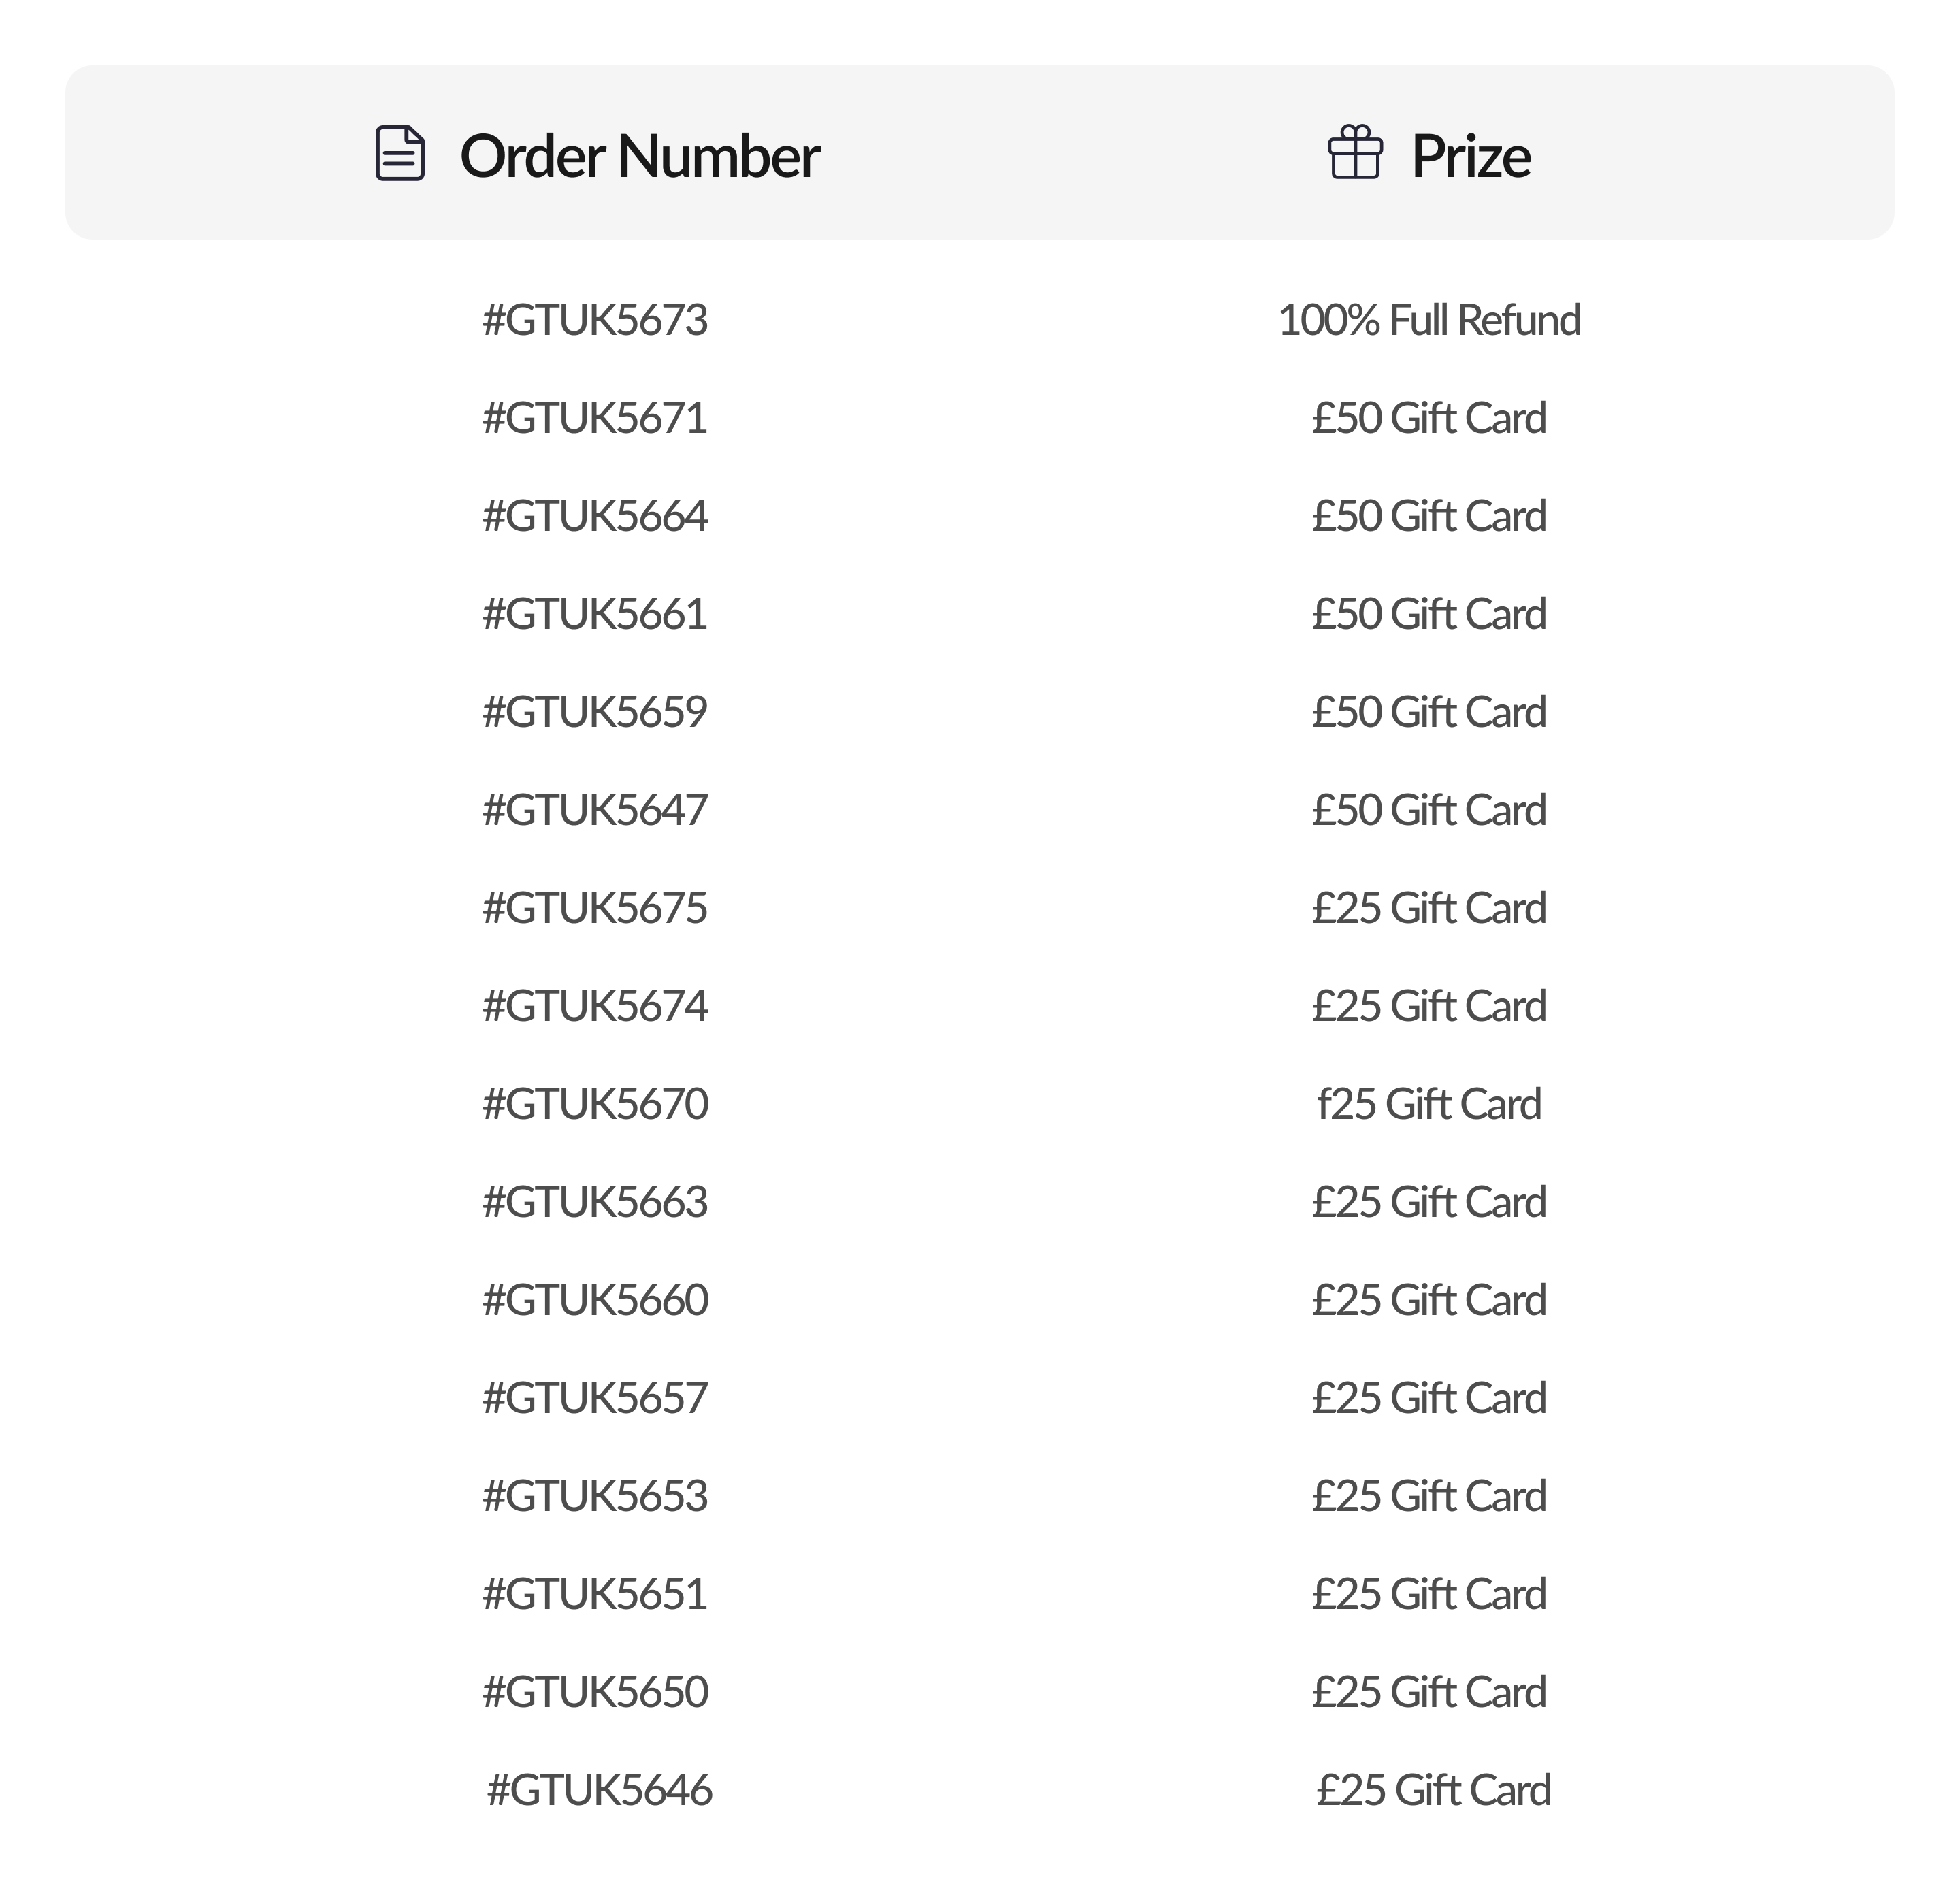Click order number #GTUK5661
Screen dimensions: 1960x1903
(x=595, y=614)
